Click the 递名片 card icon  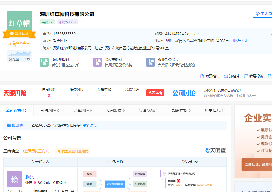(x=226, y=76)
